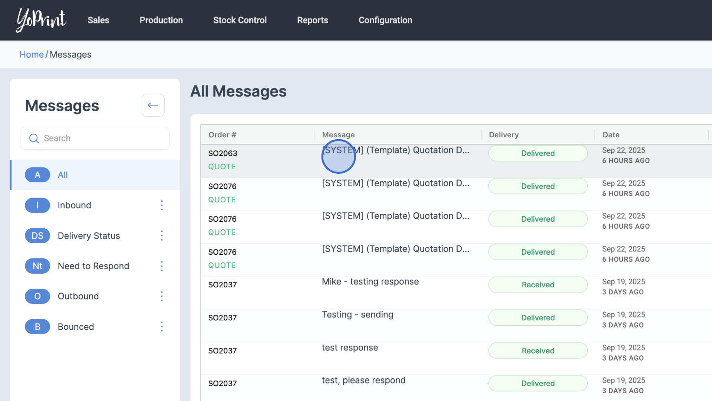Click the 'Nt' Need to Respond badge
The image size is (712, 401).
pyautogui.click(x=37, y=266)
